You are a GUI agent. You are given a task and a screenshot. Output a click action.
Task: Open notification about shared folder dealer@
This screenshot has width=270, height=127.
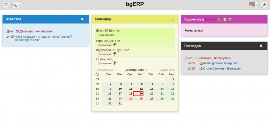tap(44, 38)
